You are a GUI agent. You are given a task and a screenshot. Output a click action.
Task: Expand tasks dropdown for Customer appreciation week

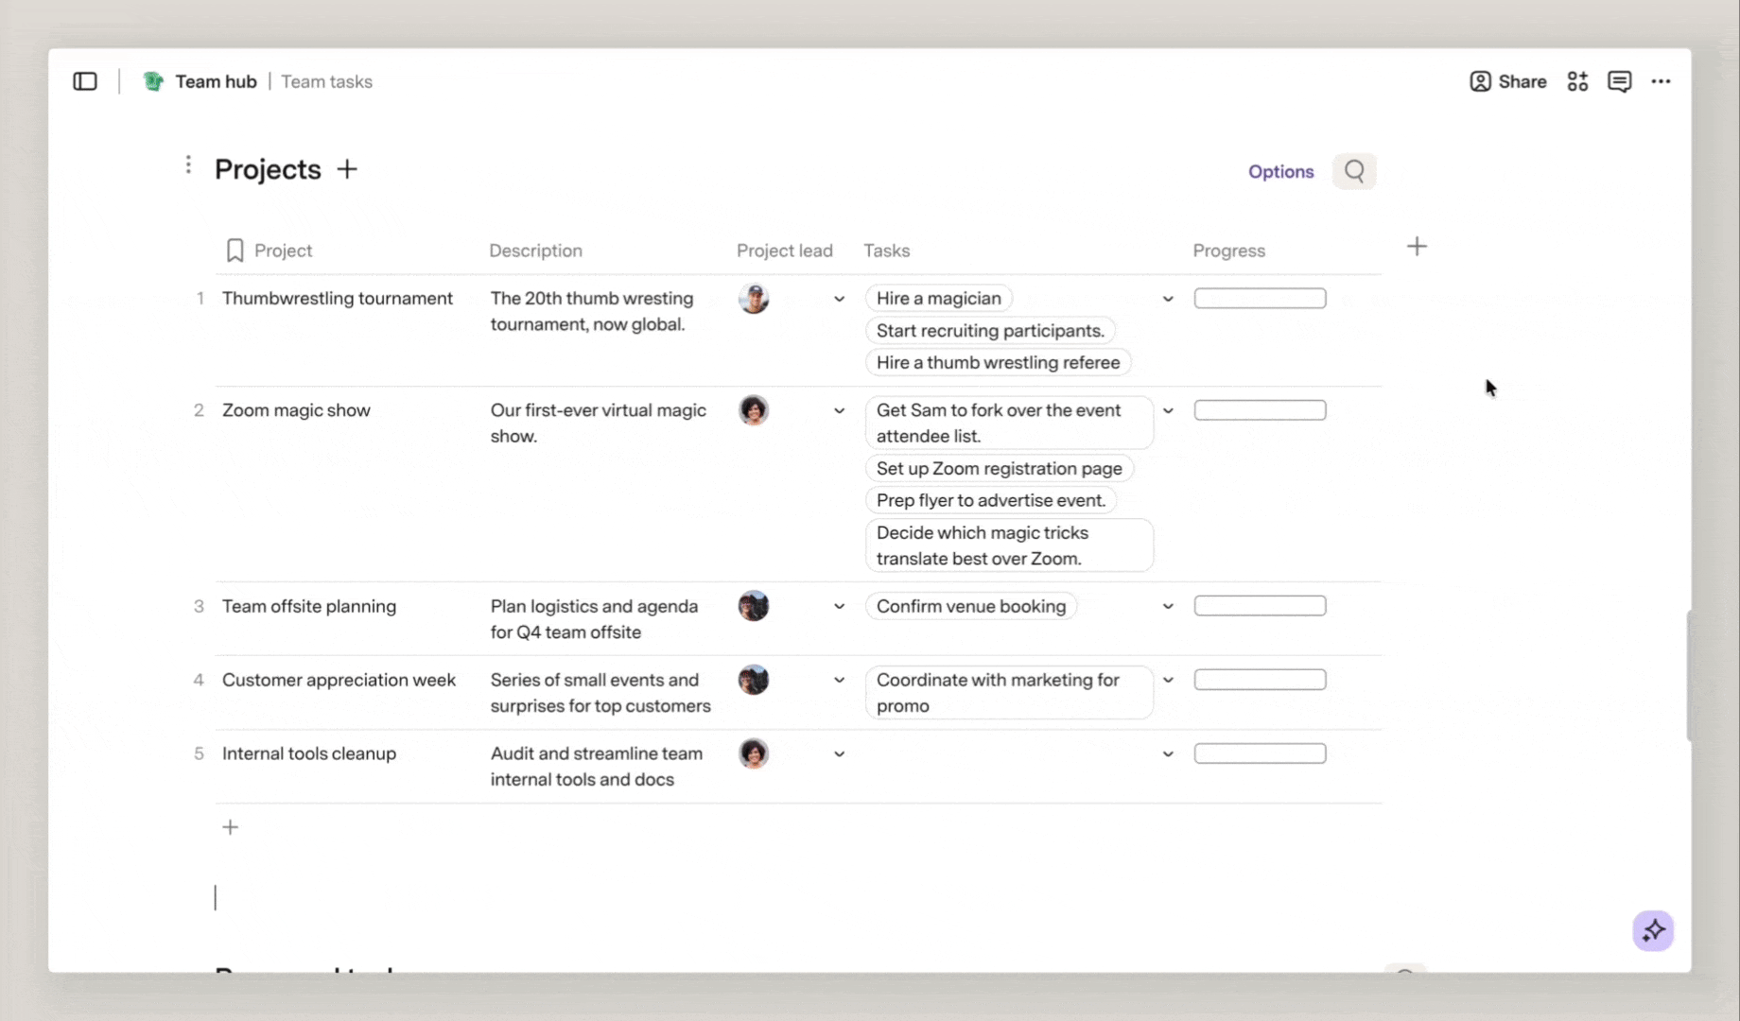click(1168, 680)
